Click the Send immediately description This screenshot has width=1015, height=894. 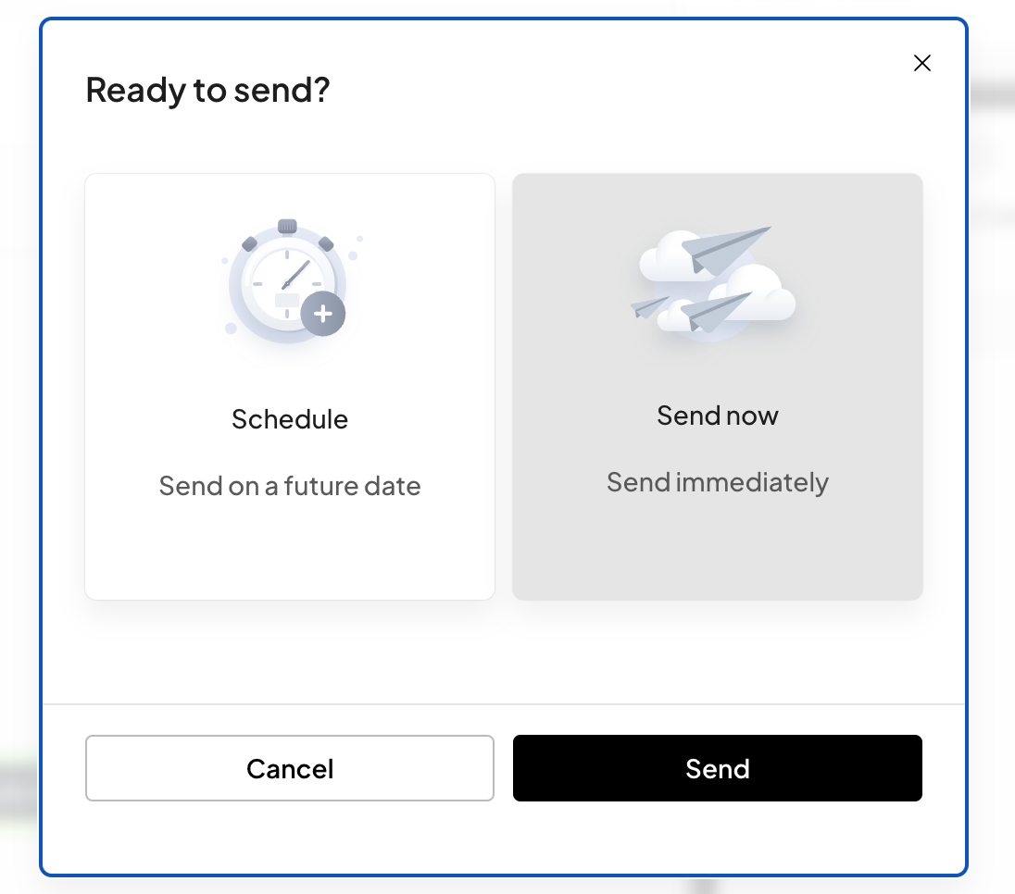pyautogui.click(x=717, y=482)
